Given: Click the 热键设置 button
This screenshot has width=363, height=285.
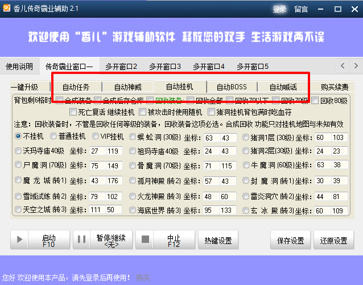Looking at the screenshot, I should click(218, 241).
